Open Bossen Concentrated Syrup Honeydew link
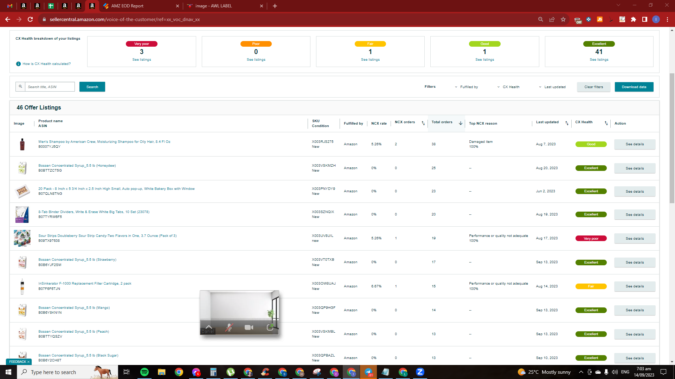The height and width of the screenshot is (379, 675). 77,166
